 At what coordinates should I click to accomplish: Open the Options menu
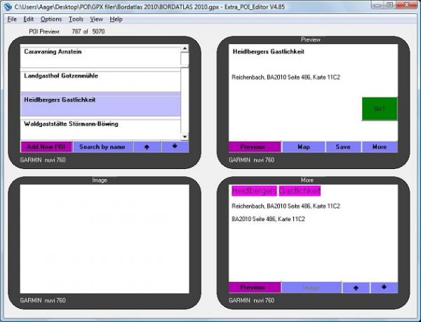51,19
